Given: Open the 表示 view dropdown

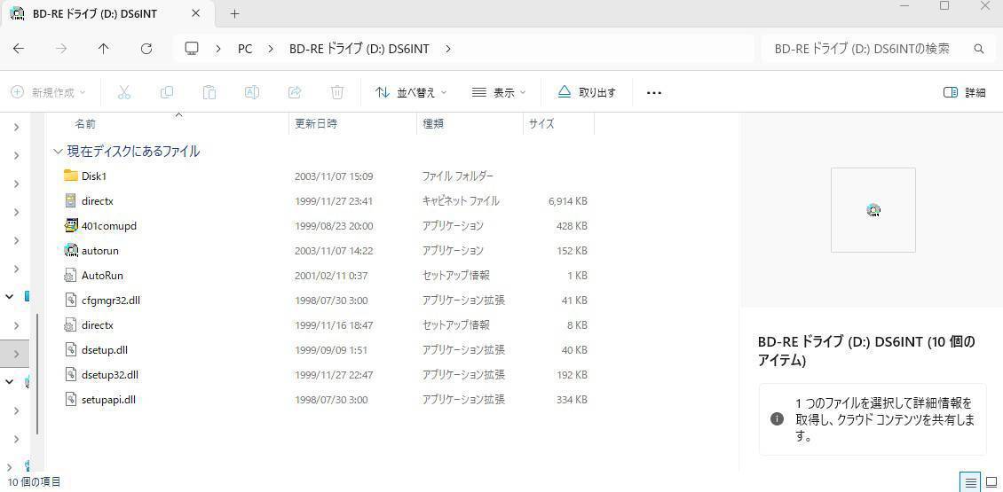Looking at the screenshot, I should coord(498,93).
